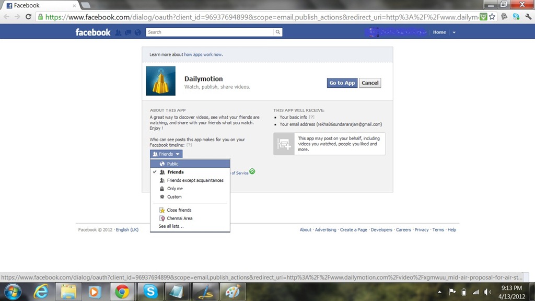Viewport: 535px width, 301px height.
Task: Open Chrome wrench settings menu
Action: [x=527, y=17]
